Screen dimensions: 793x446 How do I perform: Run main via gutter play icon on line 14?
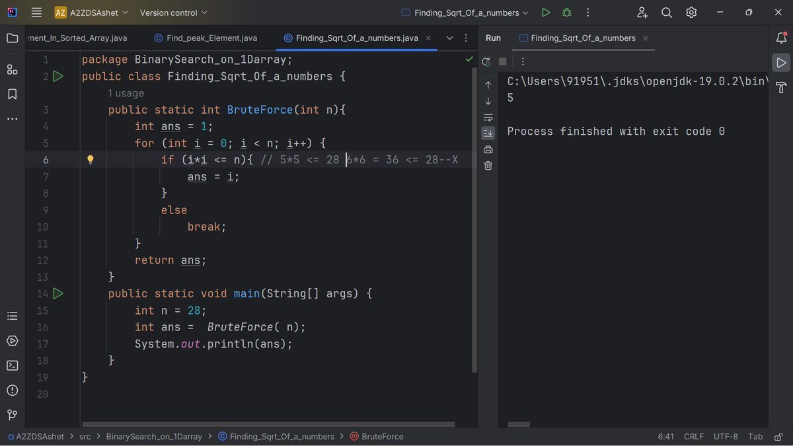(x=58, y=293)
